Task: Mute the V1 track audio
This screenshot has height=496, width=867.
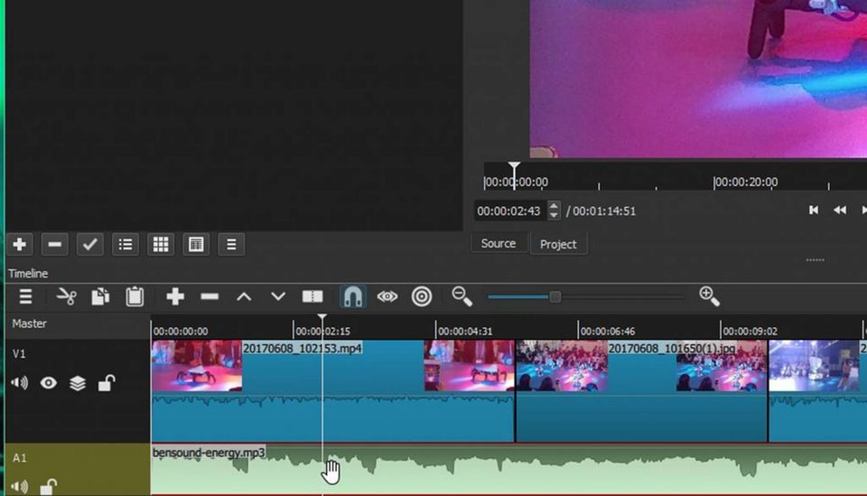Action: [x=19, y=383]
